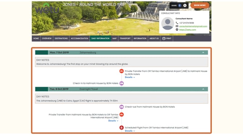Image resolution: width=243 pixels, height=135 pixels.
Task: Open the About Us tab
Action: coord(154,38)
